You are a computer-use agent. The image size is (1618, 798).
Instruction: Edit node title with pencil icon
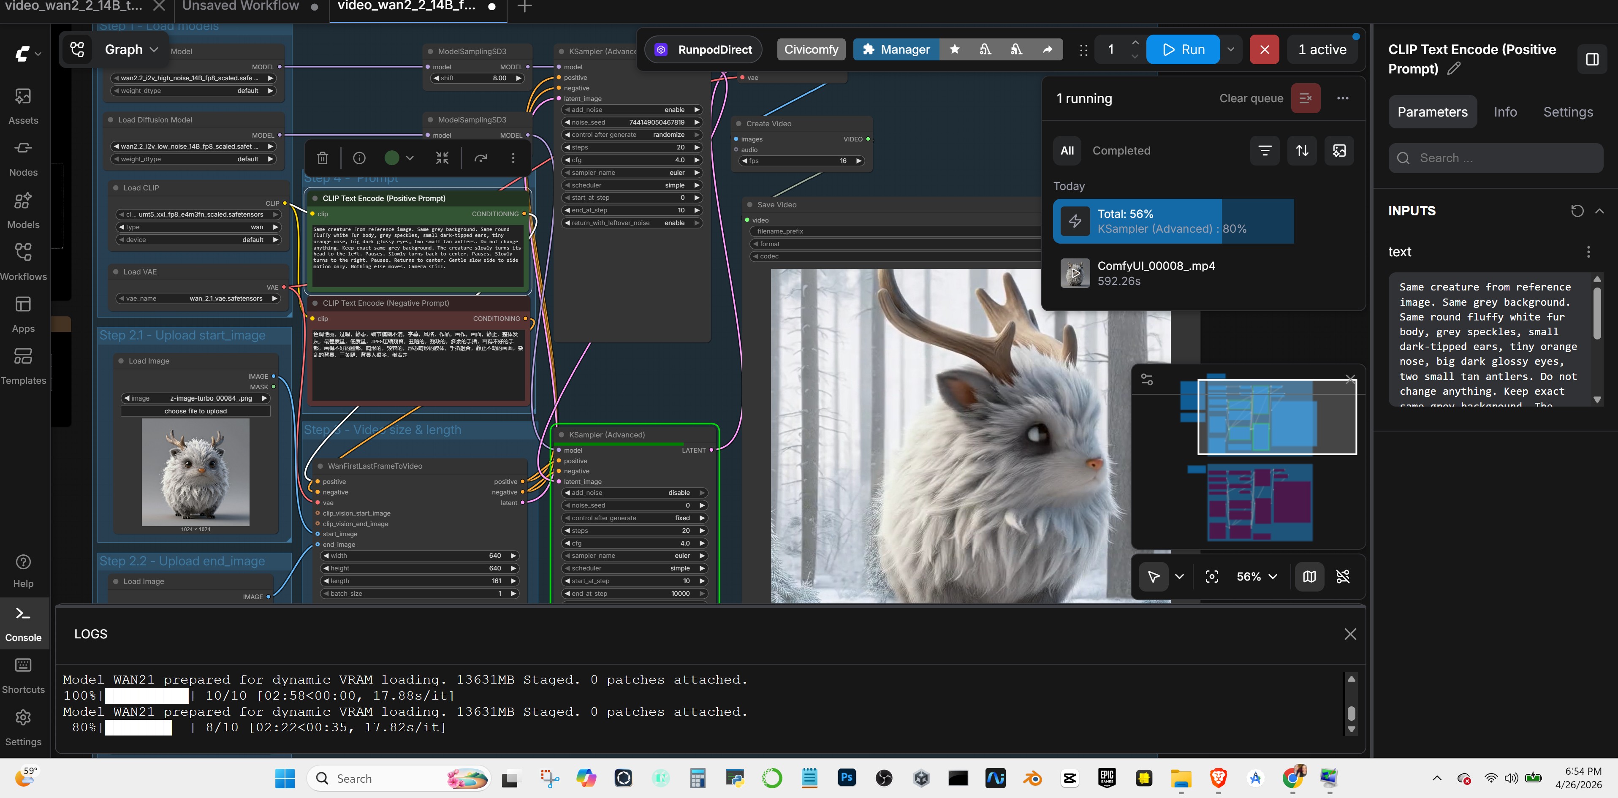pos(1453,68)
